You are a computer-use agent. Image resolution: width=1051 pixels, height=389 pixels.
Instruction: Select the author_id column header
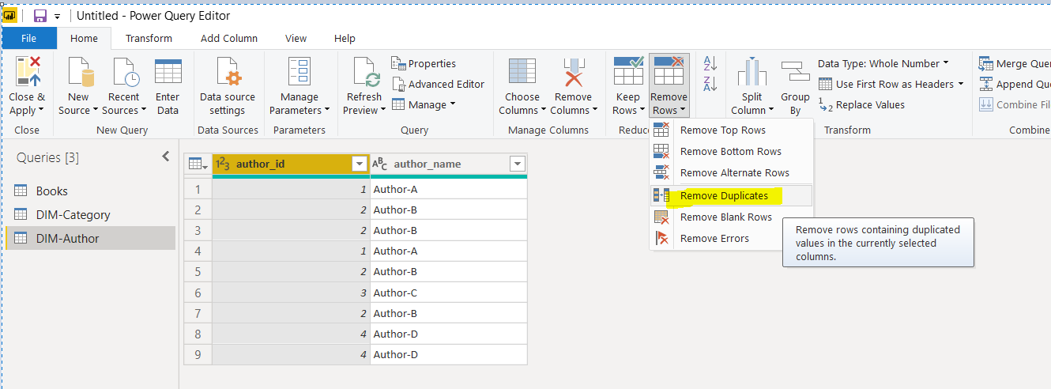(x=291, y=164)
